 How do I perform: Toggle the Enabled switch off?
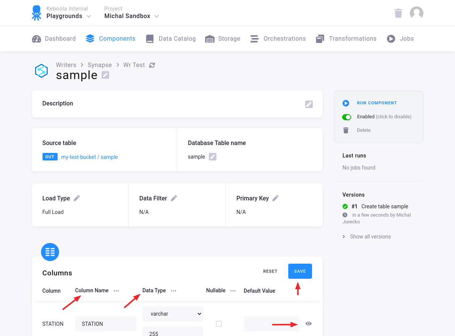(x=347, y=117)
